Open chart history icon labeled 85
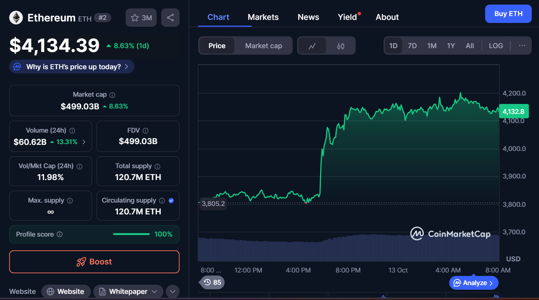This screenshot has width=539, height=300. (x=212, y=282)
